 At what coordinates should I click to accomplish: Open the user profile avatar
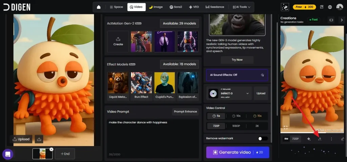coord(340,7)
